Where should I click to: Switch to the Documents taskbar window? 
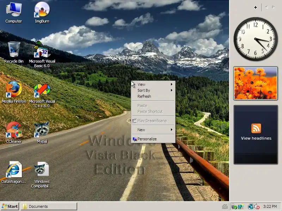(x=49, y=206)
